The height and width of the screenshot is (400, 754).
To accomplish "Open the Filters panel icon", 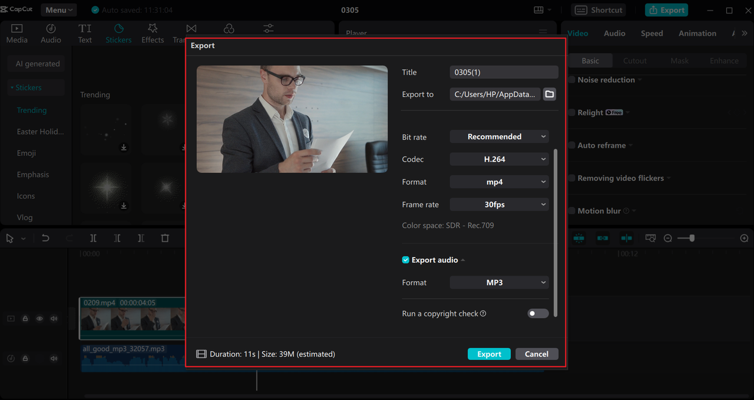I will pyautogui.click(x=229, y=29).
